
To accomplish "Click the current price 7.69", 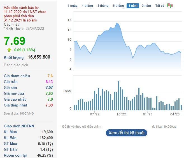I will point(15,41).
